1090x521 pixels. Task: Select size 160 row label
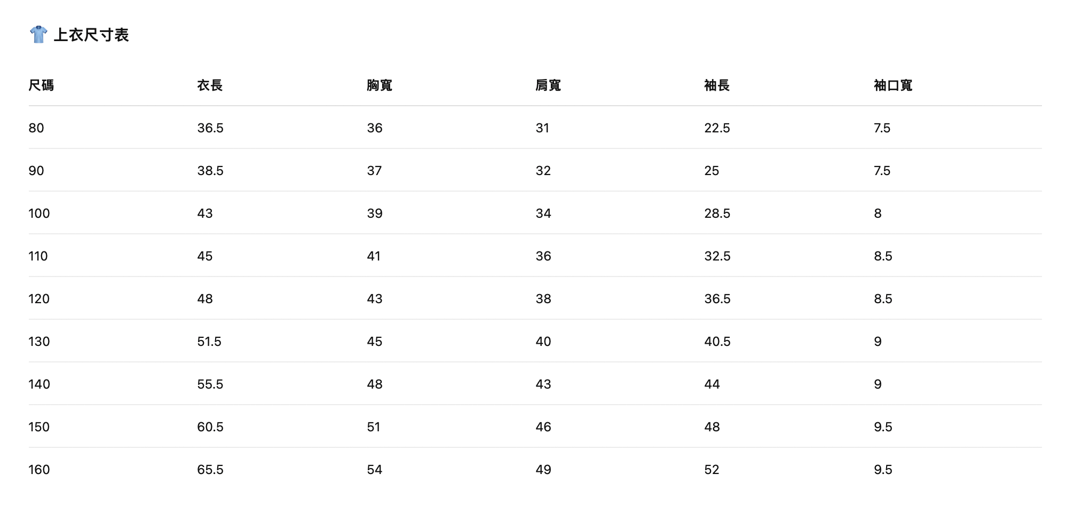(x=39, y=470)
